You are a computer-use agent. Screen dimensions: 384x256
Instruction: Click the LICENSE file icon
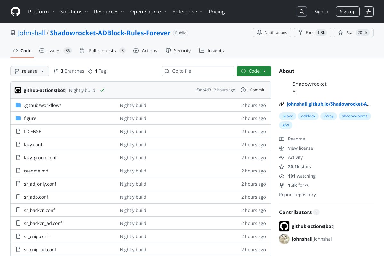pos(18,132)
